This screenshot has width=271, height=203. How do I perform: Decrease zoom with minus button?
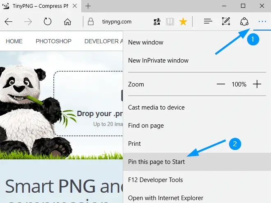click(221, 84)
